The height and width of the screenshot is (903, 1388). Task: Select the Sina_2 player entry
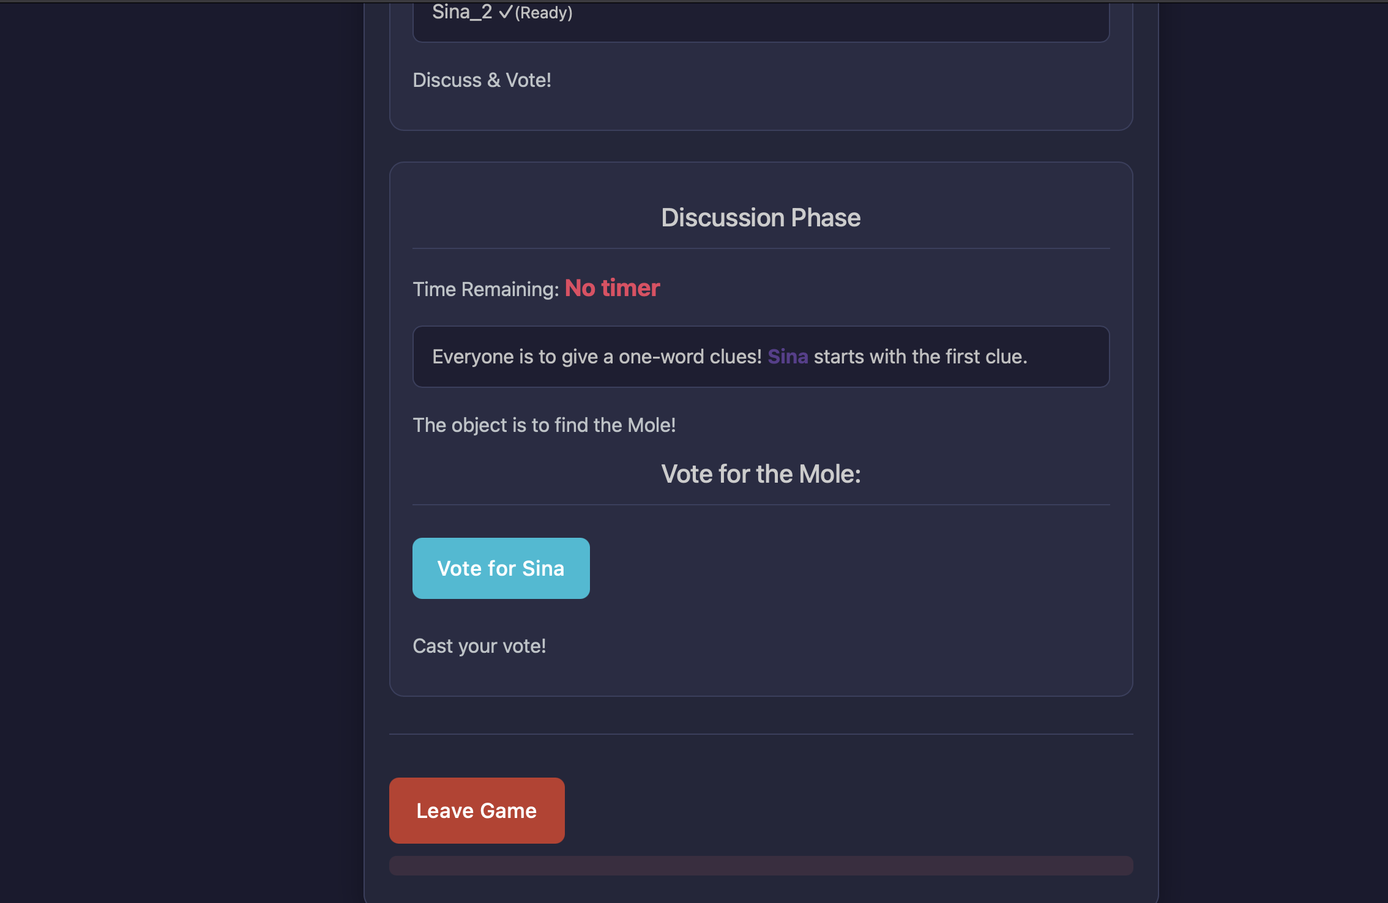462,12
